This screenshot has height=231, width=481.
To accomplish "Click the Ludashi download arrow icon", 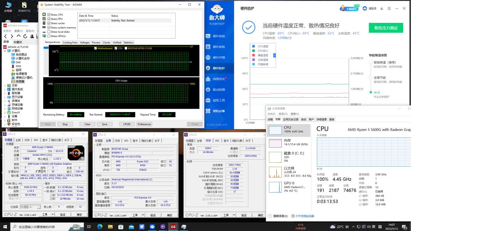I will click(382, 8).
